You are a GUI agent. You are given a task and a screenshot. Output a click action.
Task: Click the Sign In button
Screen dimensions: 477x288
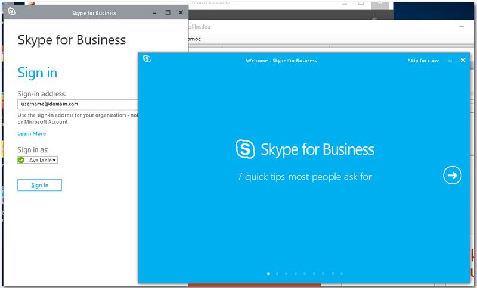39,185
